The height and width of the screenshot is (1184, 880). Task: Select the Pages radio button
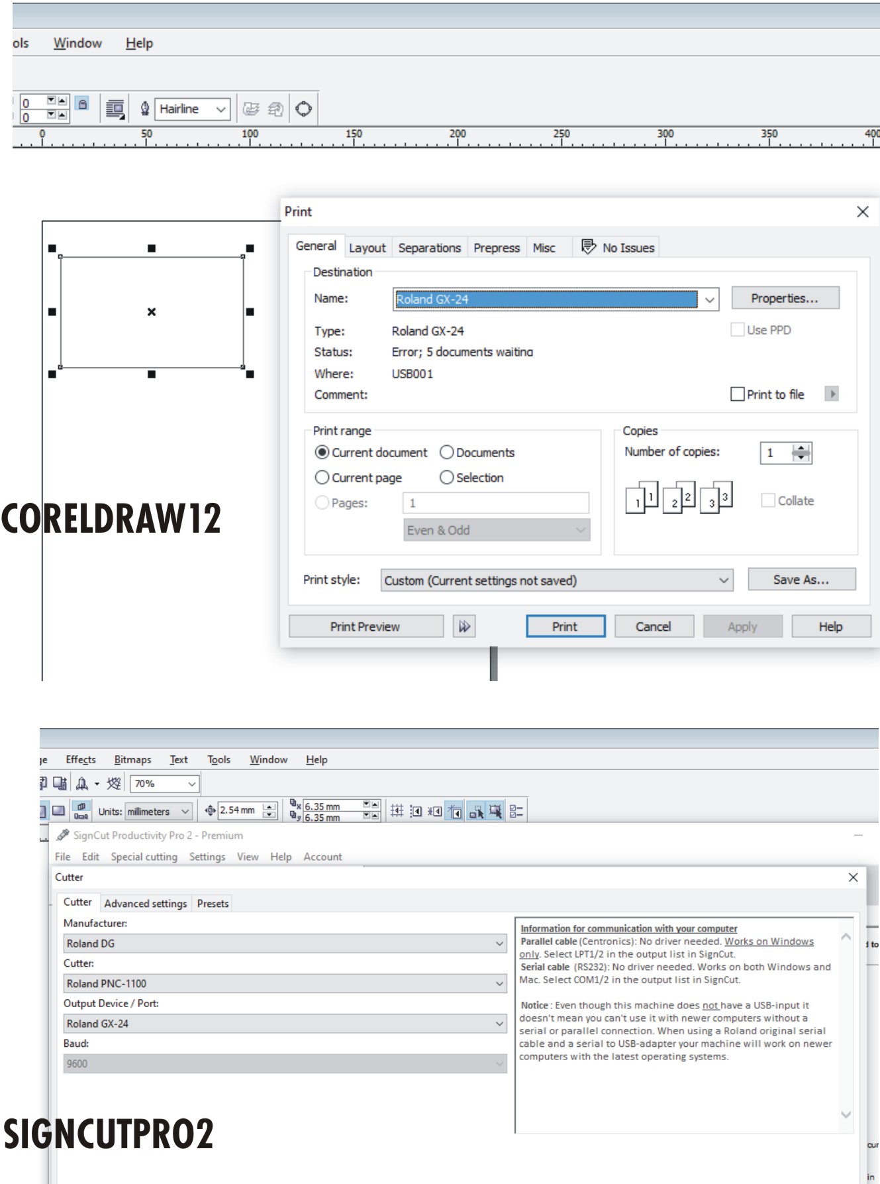pos(322,502)
